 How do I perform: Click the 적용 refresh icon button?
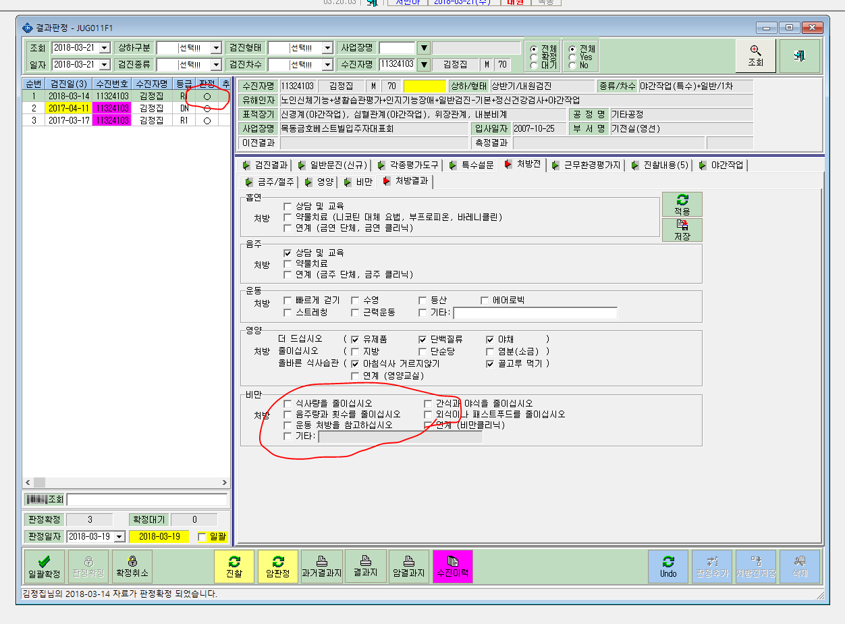coord(682,204)
